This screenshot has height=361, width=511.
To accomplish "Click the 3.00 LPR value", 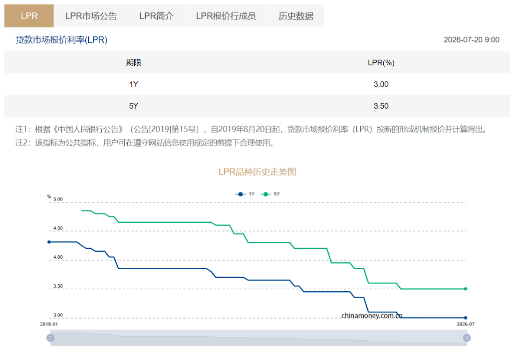I will coord(381,84).
